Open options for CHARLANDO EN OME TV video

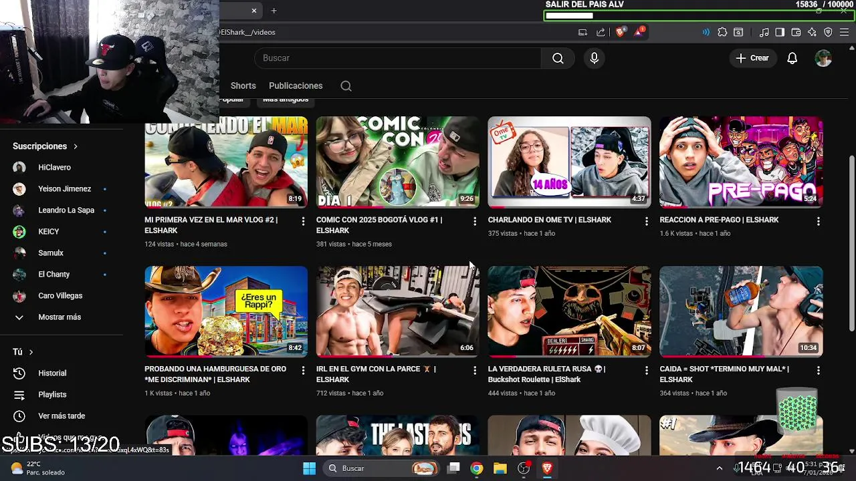646,221
